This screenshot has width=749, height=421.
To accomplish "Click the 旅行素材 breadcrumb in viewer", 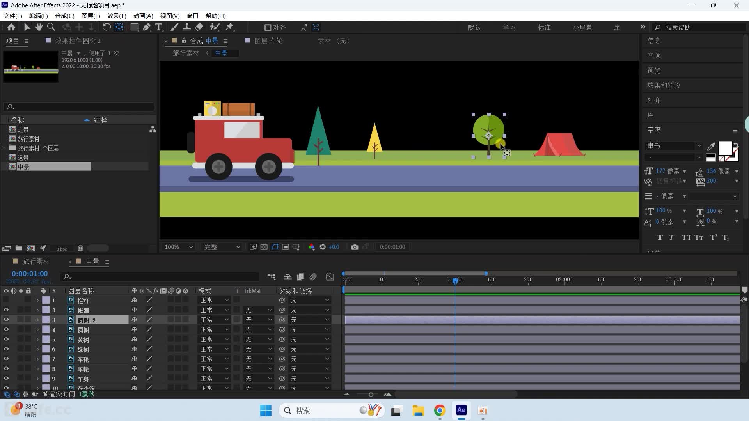I will click(x=186, y=53).
